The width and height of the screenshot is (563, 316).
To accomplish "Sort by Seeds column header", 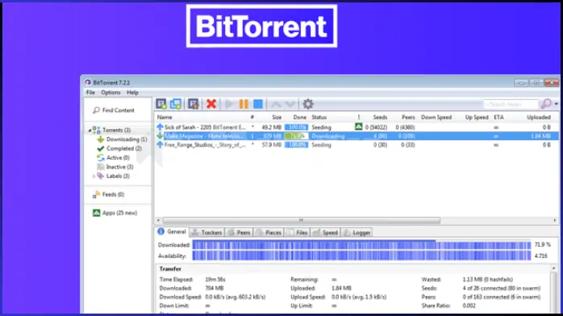I will [x=380, y=117].
